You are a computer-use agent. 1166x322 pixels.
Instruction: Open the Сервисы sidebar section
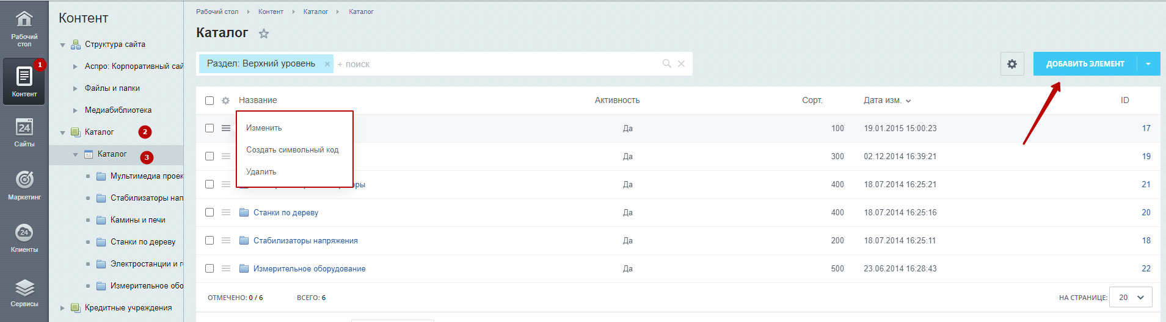pos(24,292)
